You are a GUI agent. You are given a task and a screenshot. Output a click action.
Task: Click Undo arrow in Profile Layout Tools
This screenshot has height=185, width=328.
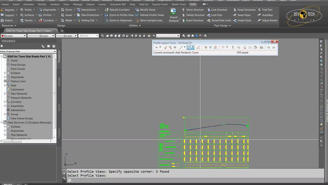269,47
